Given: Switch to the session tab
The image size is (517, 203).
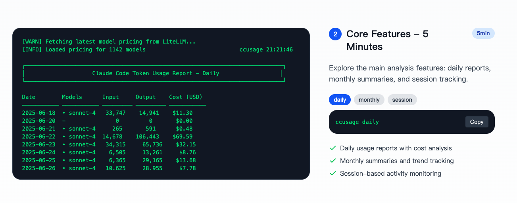Looking at the screenshot, I should (x=402, y=100).
